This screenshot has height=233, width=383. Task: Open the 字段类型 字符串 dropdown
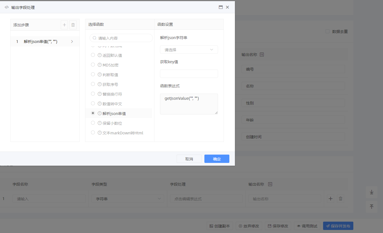point(128,199)
